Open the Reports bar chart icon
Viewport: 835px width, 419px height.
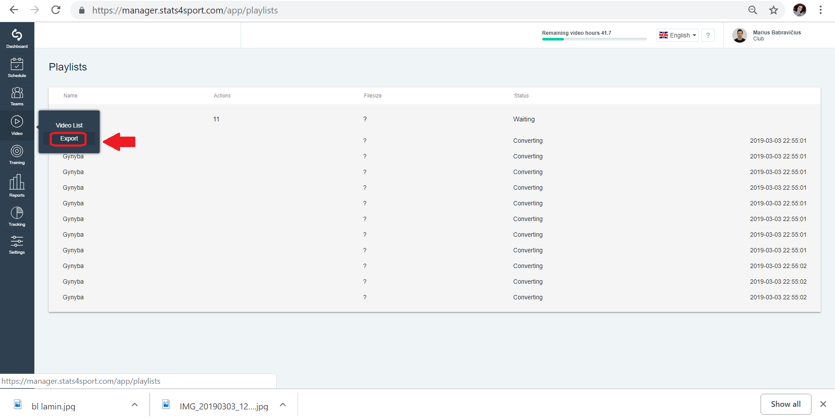click(17, 185)
